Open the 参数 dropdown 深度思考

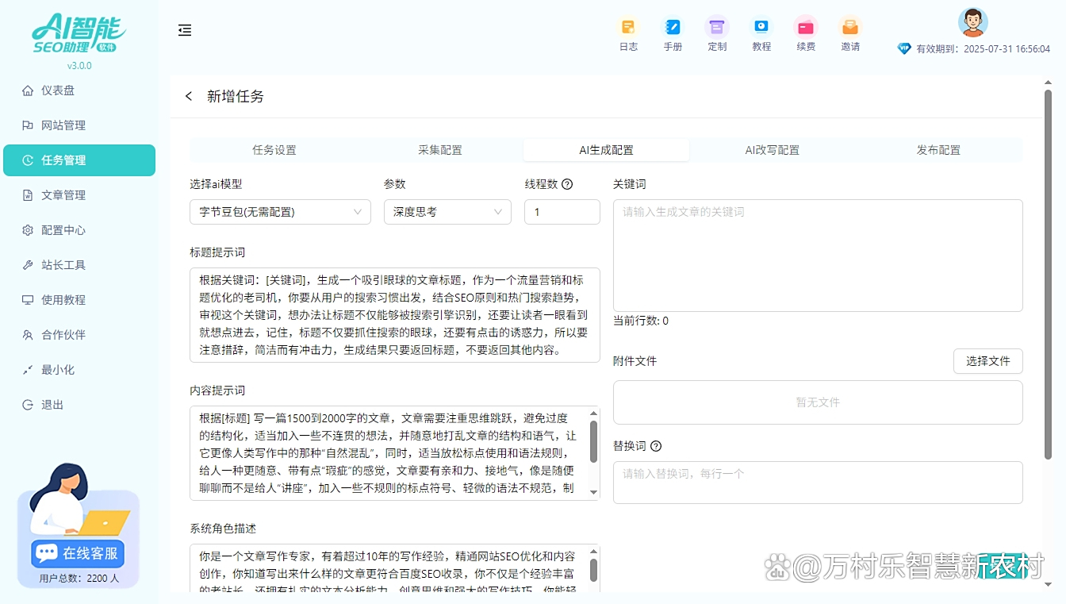(x=447, y=212)
